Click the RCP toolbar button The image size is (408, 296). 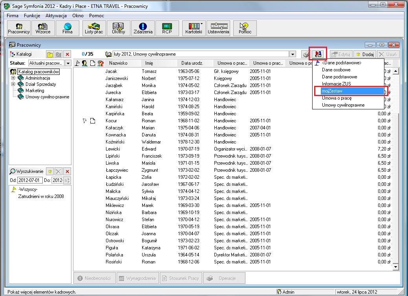tap(167, 28)
